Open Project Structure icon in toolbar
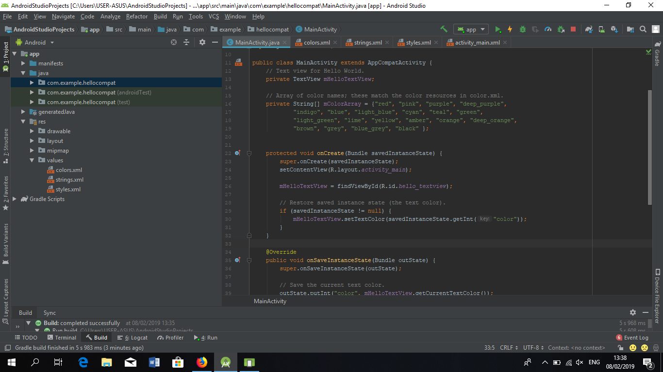 tap(630, 29)
